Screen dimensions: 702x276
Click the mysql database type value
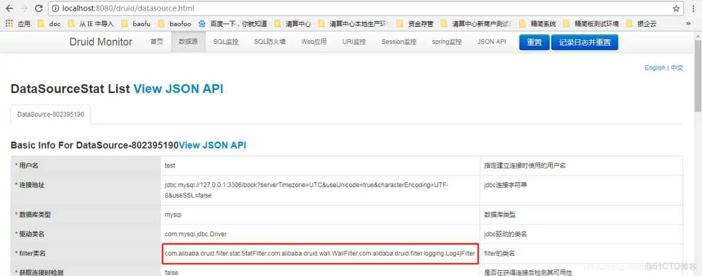173,215
